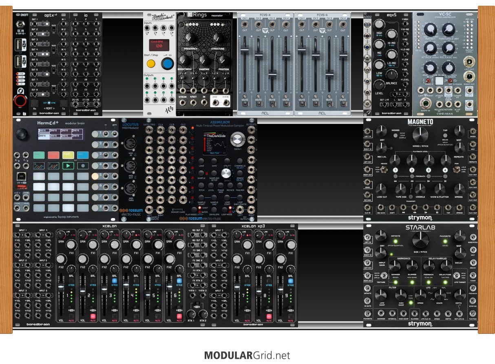Unmute xcelon channel 2 red MUTE button
This screenshot has width=495, height=364.
93,316
